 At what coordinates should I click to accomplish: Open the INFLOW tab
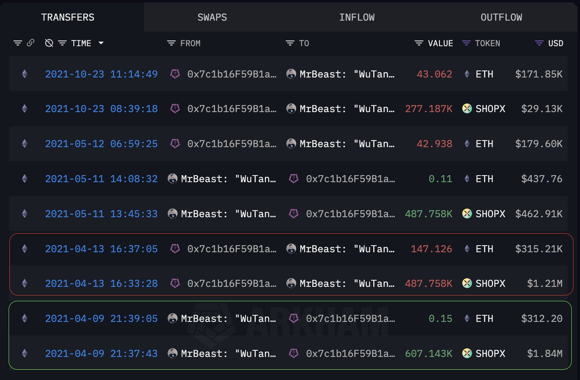point(357,17)
